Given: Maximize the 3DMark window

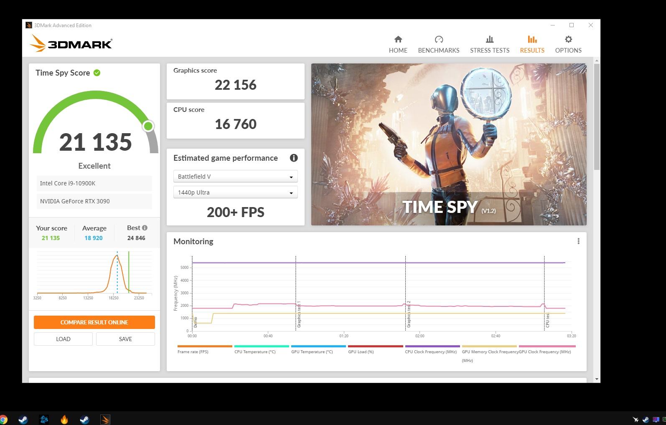Looking at the screenshot, I should click(x=572, y=25).
